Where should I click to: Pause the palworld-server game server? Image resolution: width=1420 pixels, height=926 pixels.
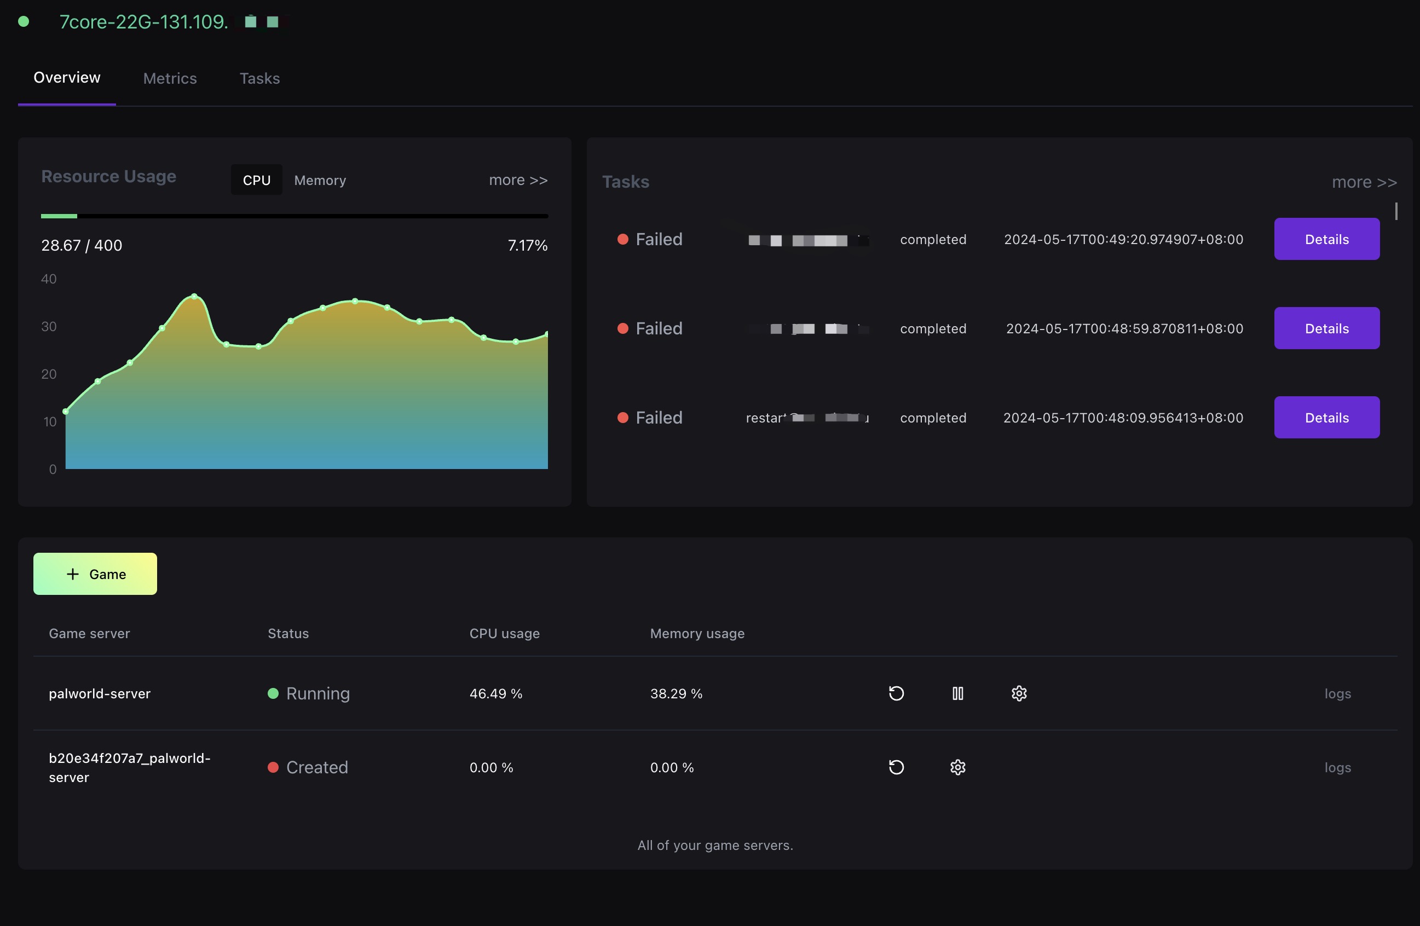[957, 693]
